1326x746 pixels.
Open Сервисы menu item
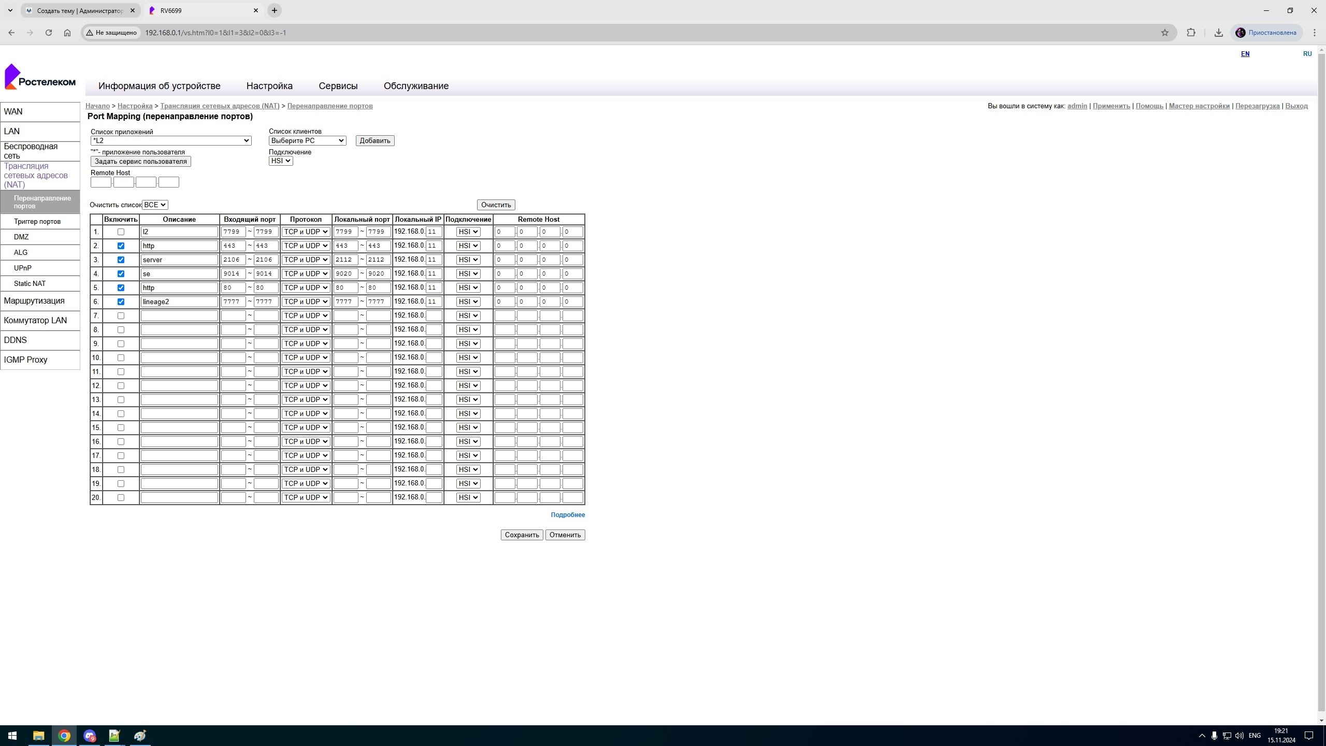pos(337,85)
